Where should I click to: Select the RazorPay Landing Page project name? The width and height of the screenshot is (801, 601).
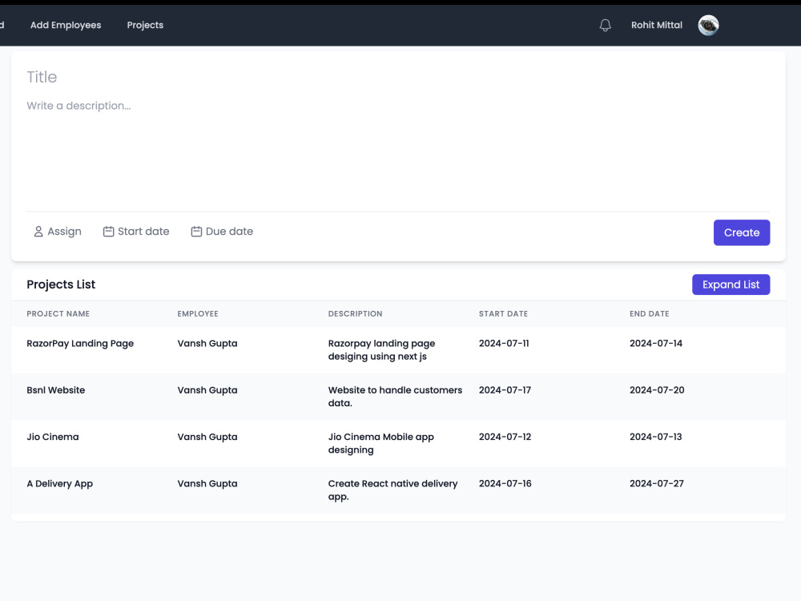(x=80, y=344)
